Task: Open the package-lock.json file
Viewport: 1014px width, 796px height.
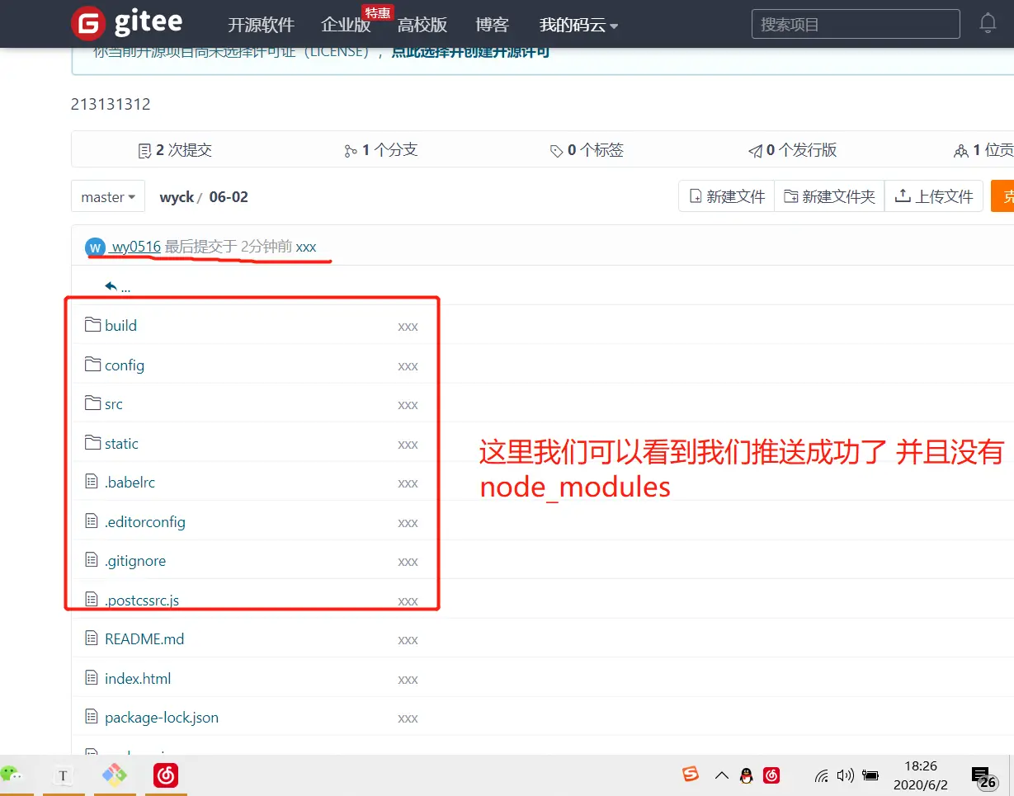Action: (162, 717)
